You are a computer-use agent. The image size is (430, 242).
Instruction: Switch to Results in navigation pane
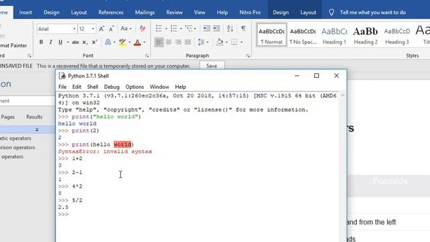[x=34, y=117]
